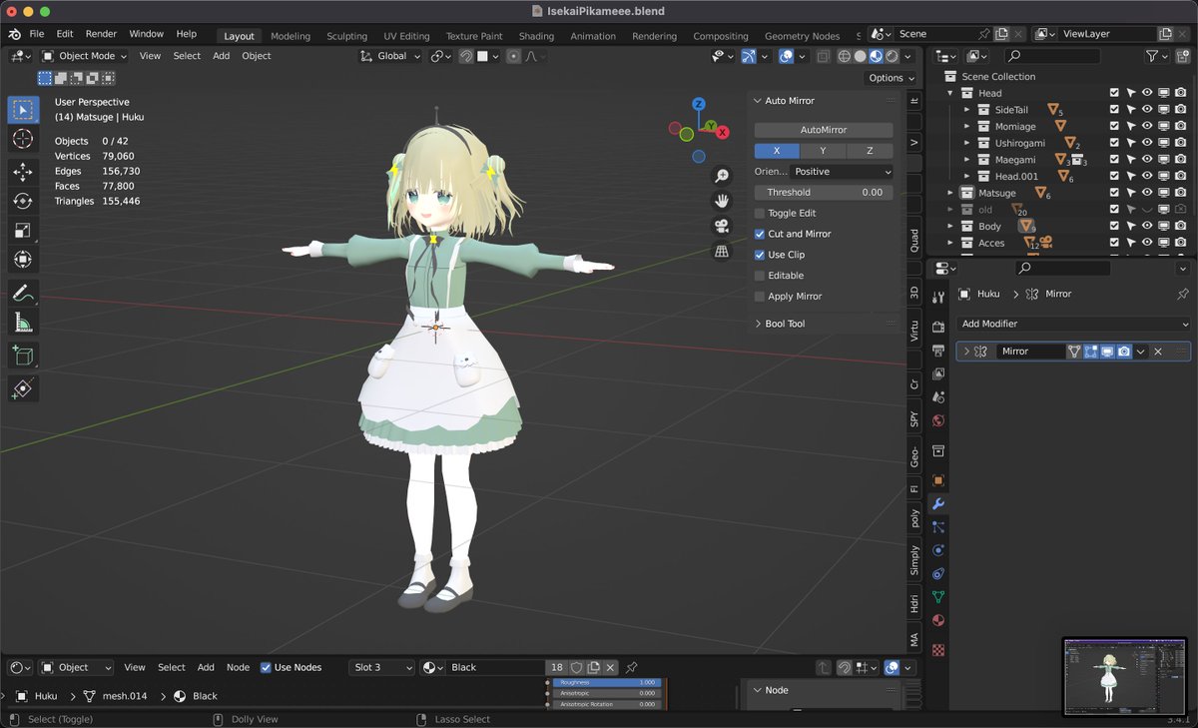Toggle Mirror modifier edit mode display

1091,352
